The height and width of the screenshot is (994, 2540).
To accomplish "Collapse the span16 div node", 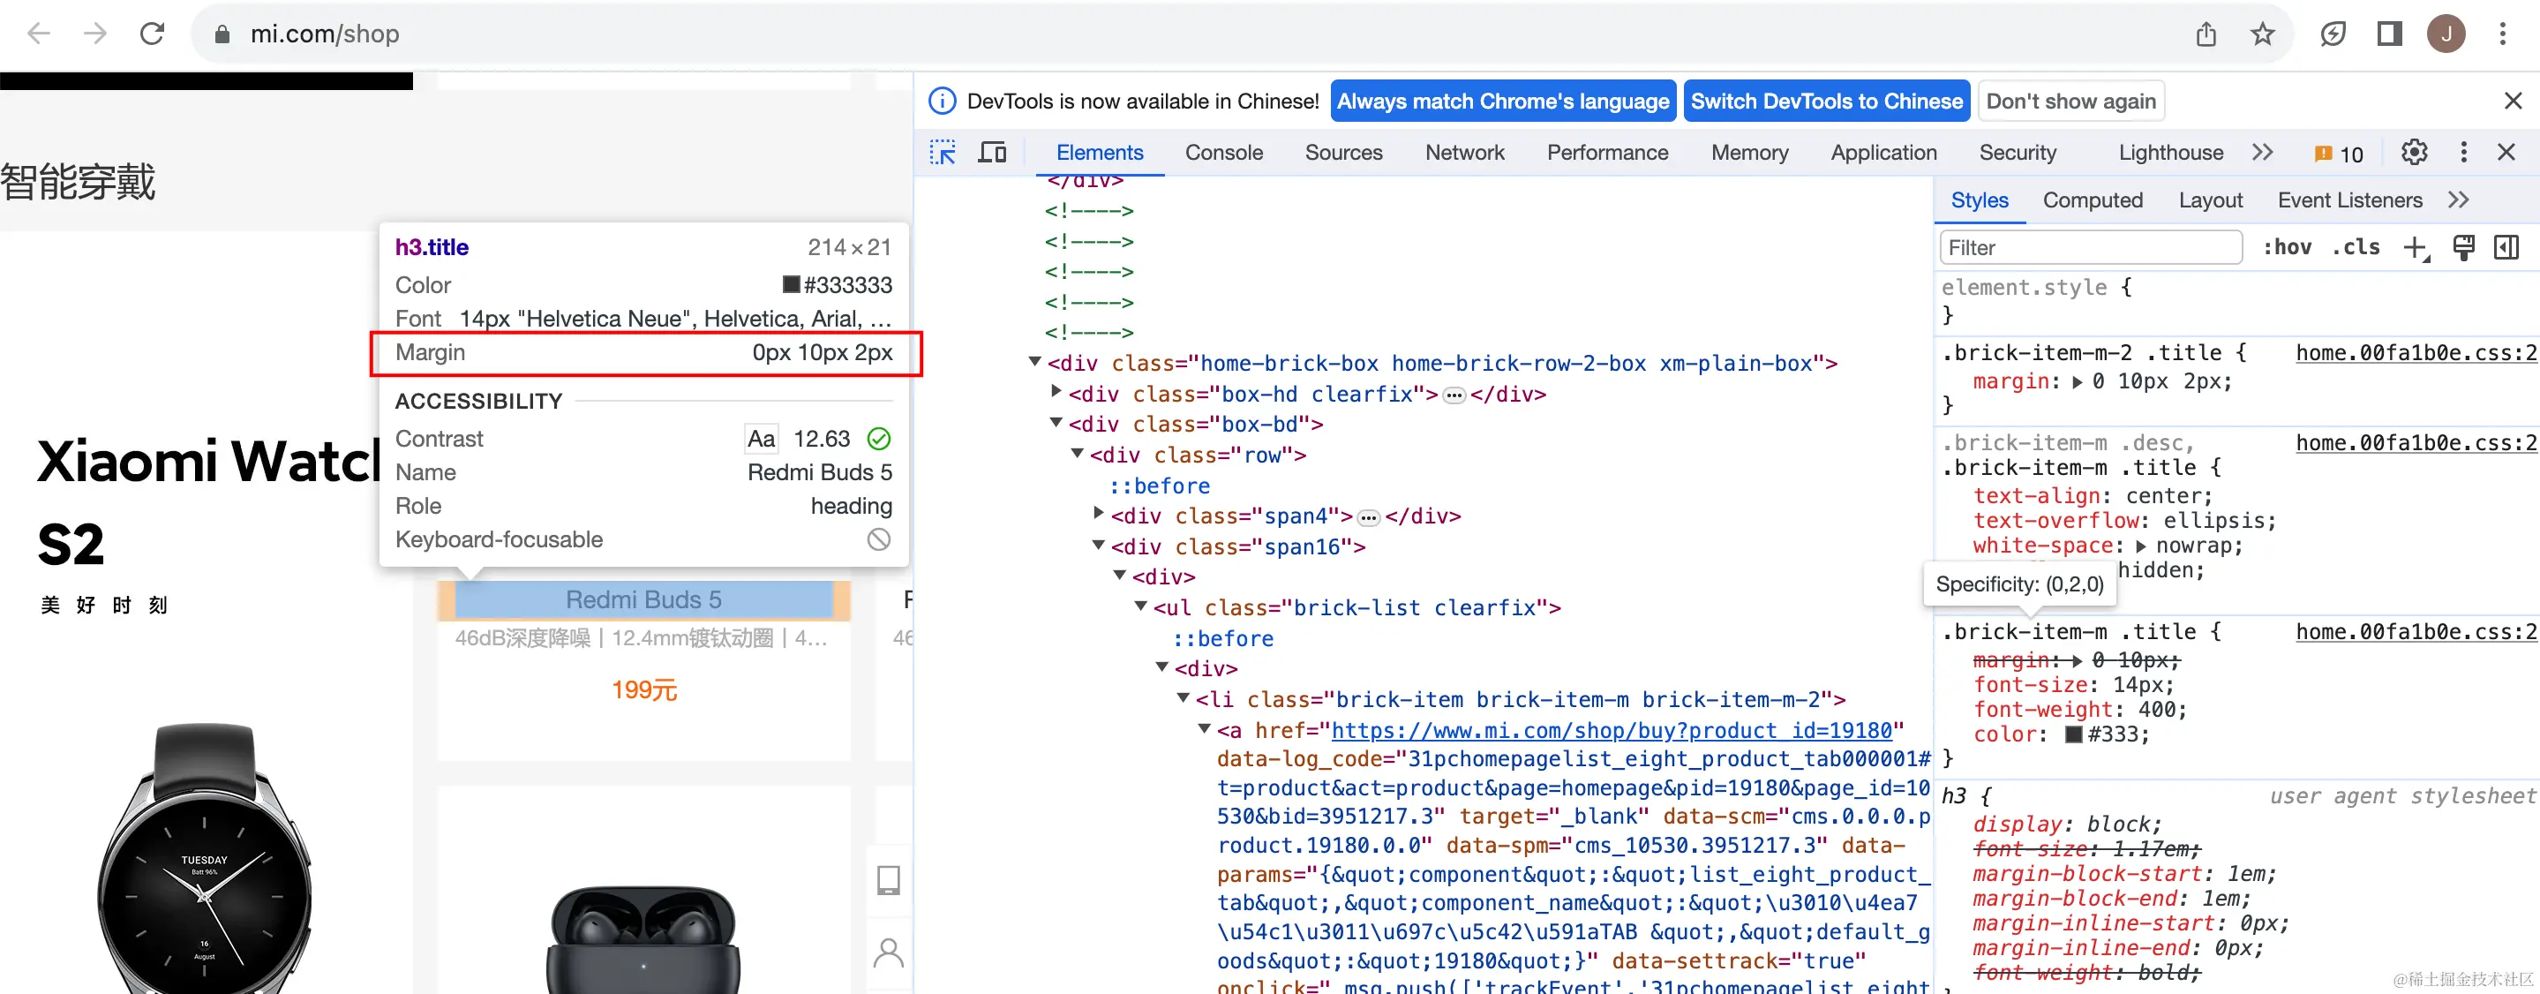I will point(1099,545).
